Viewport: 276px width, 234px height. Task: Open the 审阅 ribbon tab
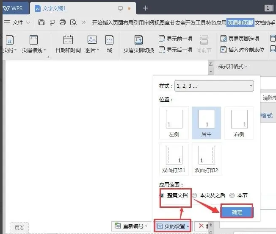pyautogui.click(x=149, y=23)
